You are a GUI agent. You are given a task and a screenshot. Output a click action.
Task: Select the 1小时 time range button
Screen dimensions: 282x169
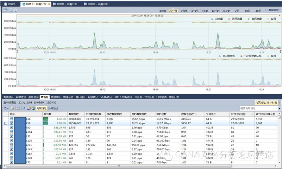click(x=183, y=11)
